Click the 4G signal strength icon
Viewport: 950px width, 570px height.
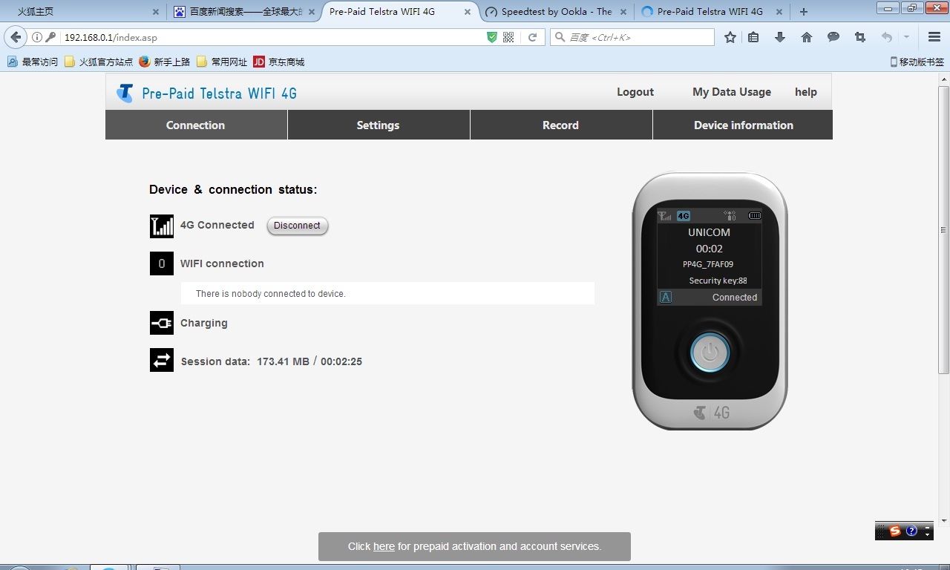(x=162, y=226)
